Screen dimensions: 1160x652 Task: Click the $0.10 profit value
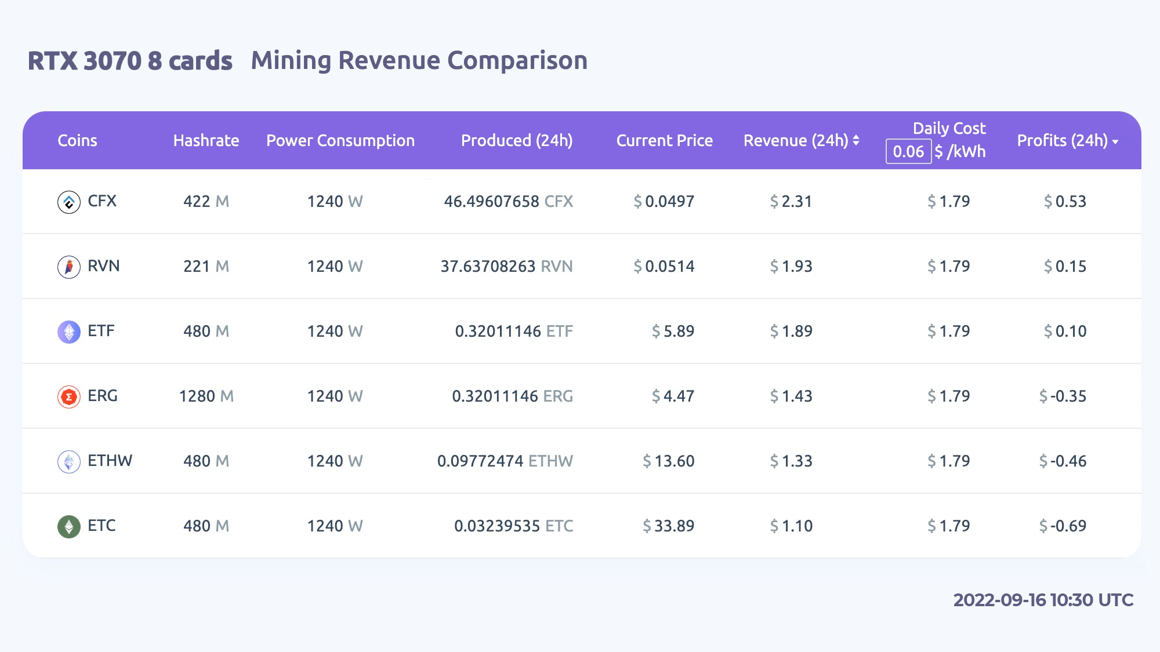1065,331
